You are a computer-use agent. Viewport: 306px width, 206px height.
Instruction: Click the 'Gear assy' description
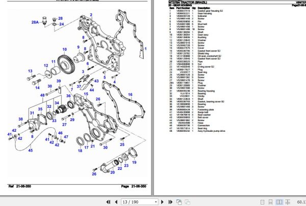(203, 35)
